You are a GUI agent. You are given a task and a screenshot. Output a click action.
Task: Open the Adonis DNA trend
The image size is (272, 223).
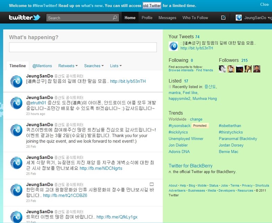(179, 152)
